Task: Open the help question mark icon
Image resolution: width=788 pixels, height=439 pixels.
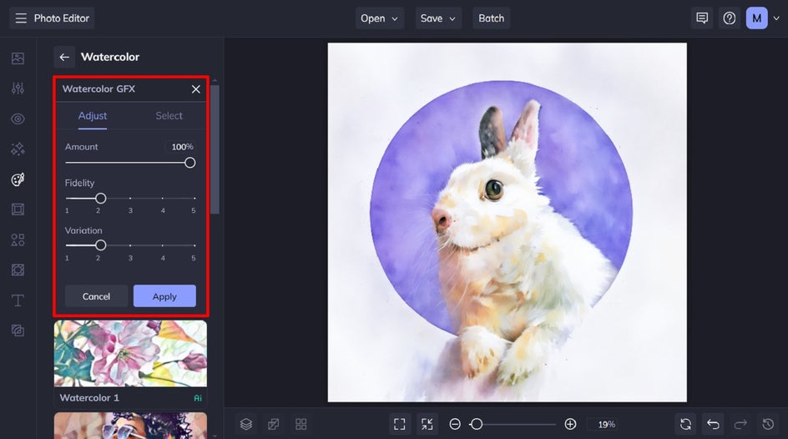Action: [730, 18]
